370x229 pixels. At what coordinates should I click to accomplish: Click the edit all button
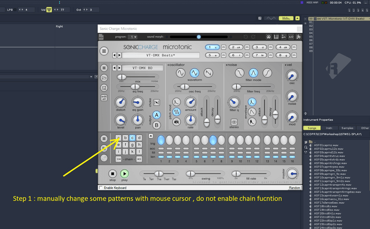click(104, 98)
